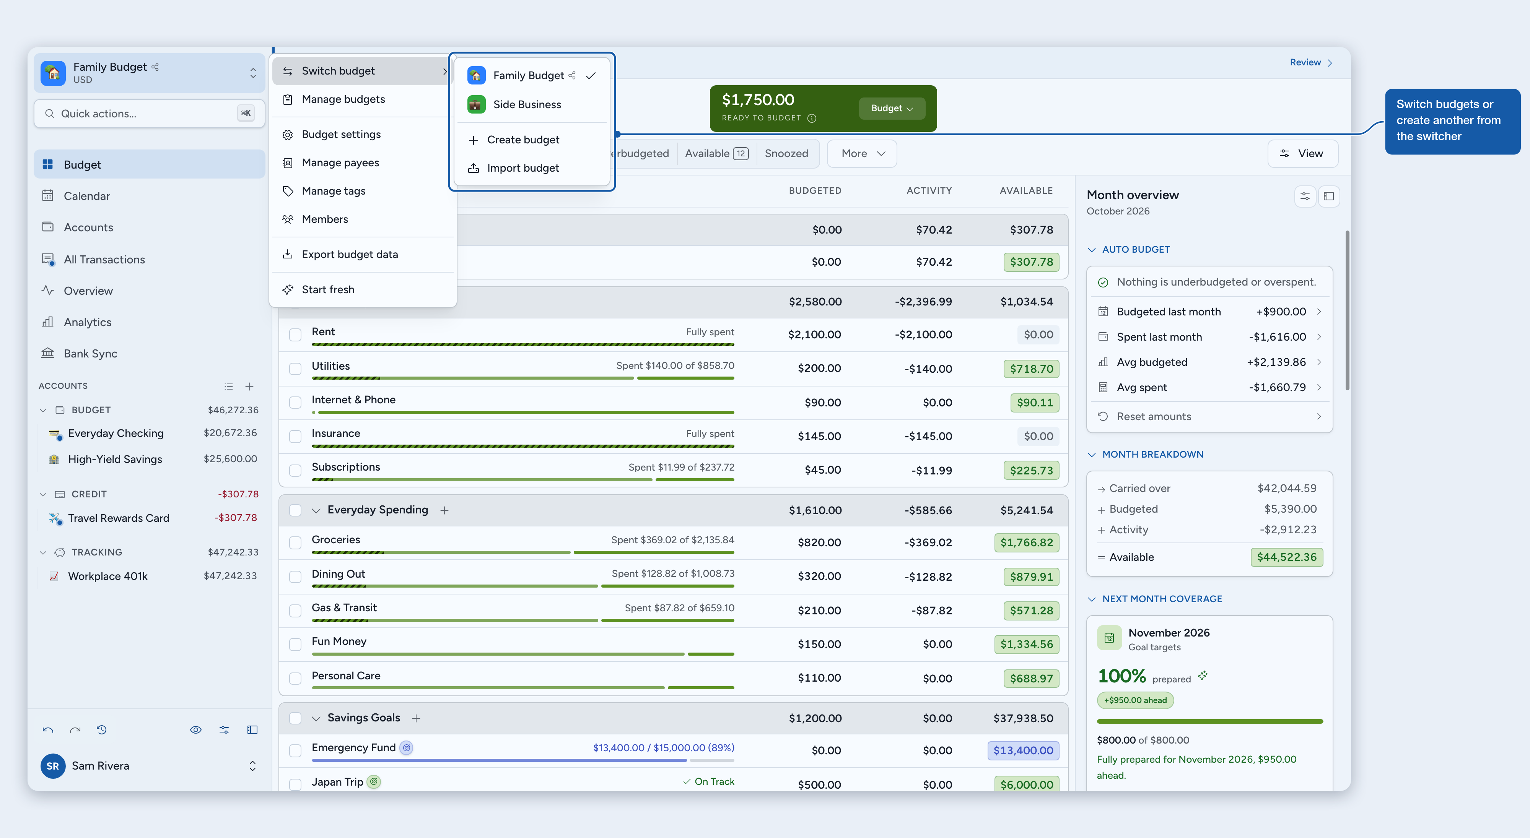Viewport: 1530px width, 838px height.
Task: Check the Rent category checkbox
Action: [x=295, y=335]
